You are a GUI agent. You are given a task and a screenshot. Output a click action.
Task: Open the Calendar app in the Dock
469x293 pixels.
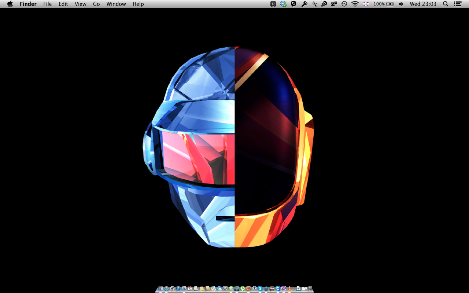tap(190, 288)
